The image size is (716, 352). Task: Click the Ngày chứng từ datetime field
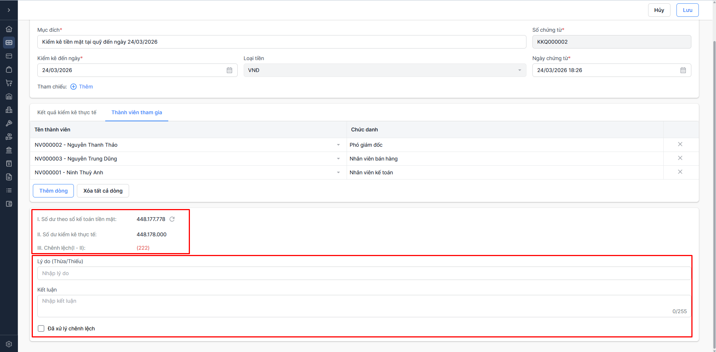coord(612,70)
